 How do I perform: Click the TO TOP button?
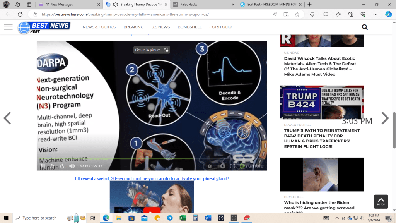[381, 201]
